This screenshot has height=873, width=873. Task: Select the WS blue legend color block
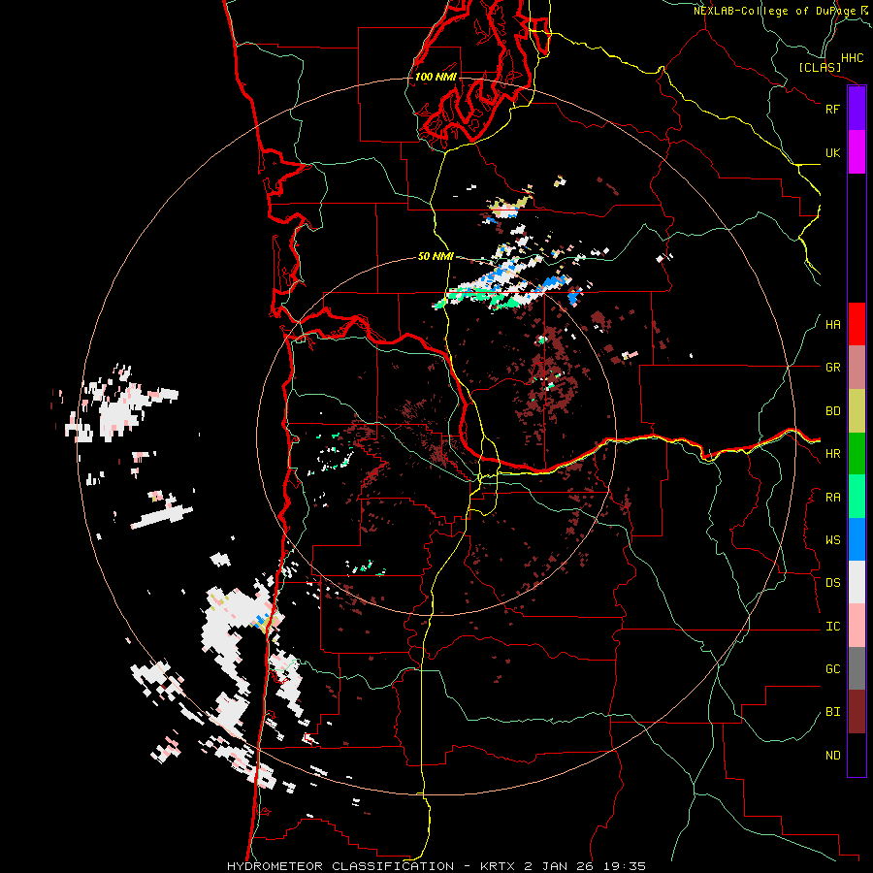click(x=857, y=539)
